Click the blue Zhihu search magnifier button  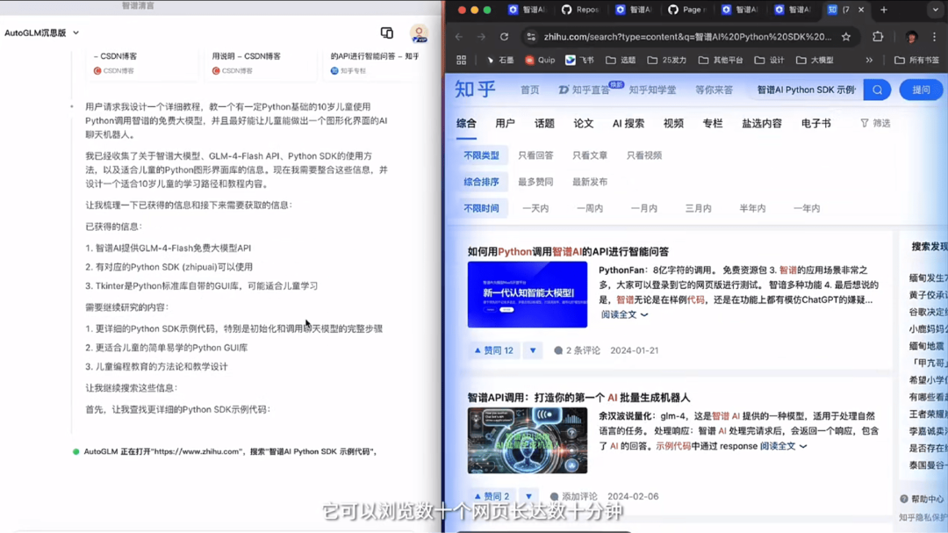(x=877, y=90)
